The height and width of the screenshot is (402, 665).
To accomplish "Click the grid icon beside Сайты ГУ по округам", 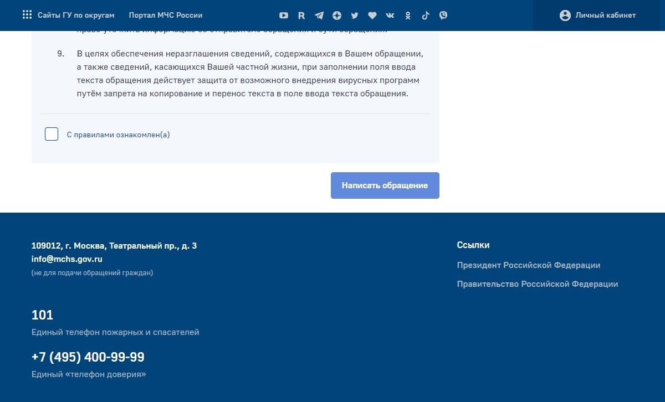I will pyautogui.click(x=27, y=15).
